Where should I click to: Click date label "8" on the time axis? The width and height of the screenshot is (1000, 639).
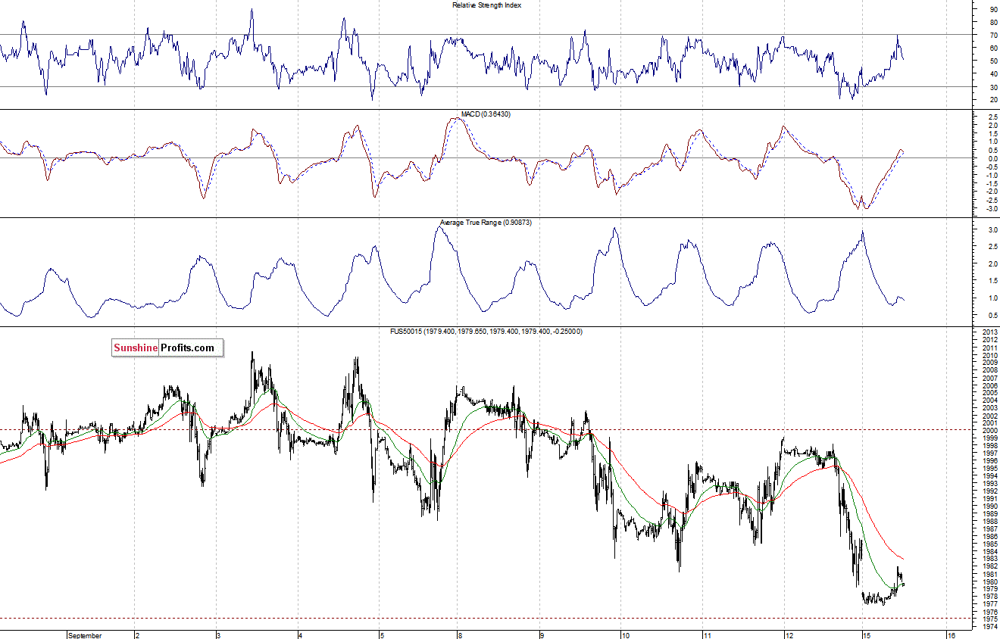tap(459, 635)
